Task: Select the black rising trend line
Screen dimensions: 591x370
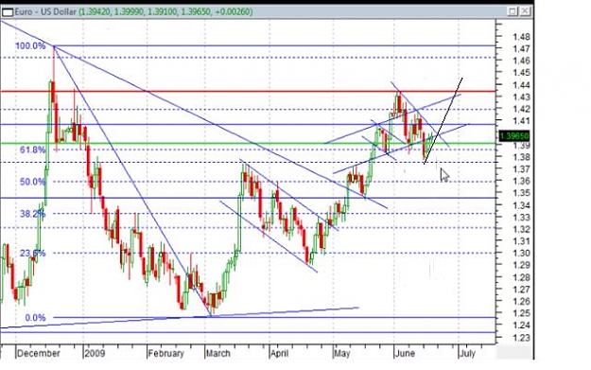Action: (x=443, y=121)
